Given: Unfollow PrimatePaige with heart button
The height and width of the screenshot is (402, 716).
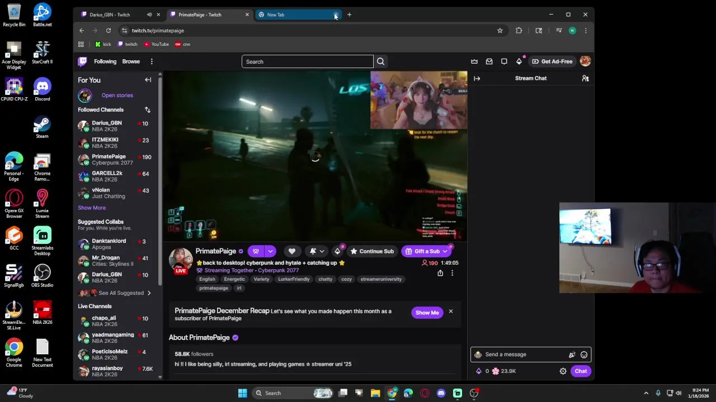Looking at the screenshot, I should (x=291, y=251).
